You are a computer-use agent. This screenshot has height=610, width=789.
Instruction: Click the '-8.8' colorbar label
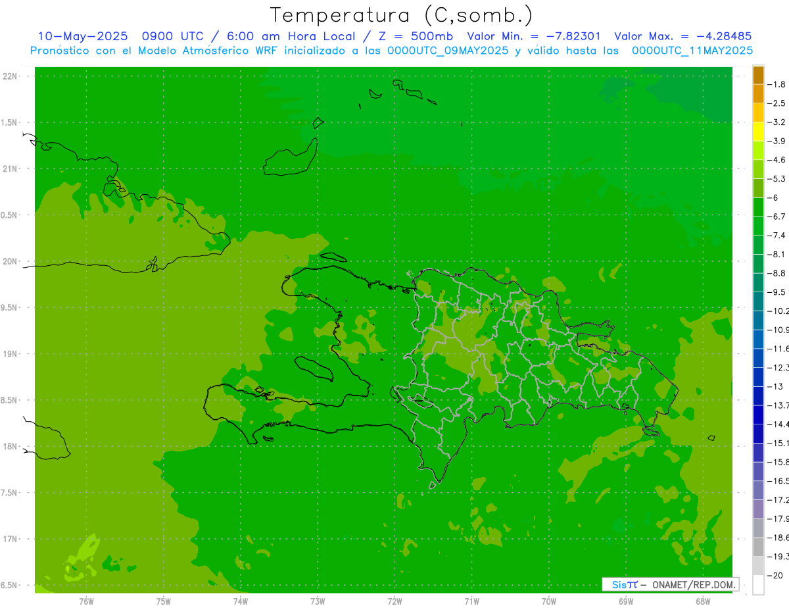click(x=777, y=273)
